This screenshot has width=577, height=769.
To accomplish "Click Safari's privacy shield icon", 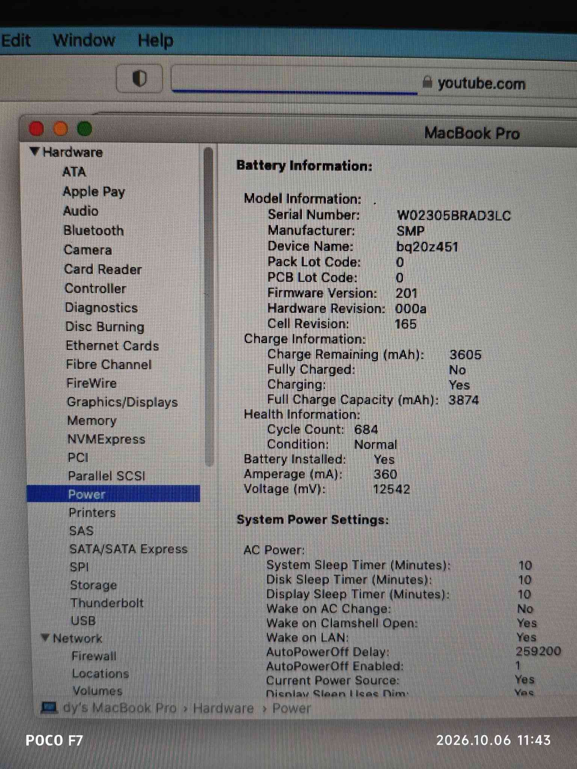I will click(x=140, y=79).
